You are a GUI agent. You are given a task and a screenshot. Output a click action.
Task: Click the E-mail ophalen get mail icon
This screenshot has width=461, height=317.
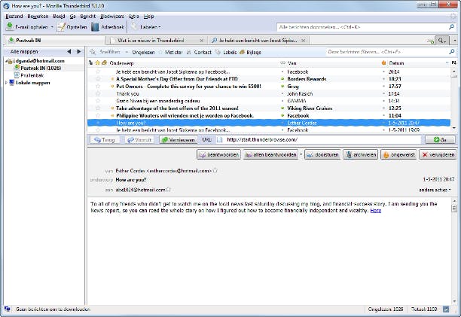[10, 26]
